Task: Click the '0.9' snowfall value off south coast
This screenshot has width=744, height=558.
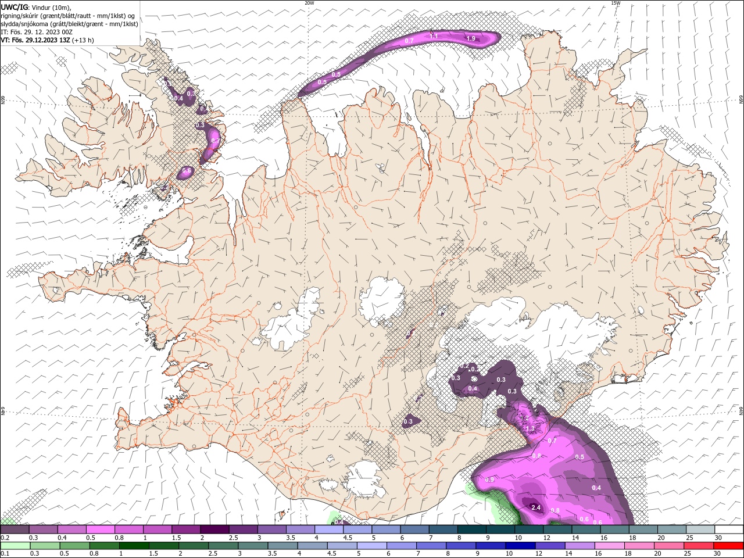Action: tap(489, 480)
